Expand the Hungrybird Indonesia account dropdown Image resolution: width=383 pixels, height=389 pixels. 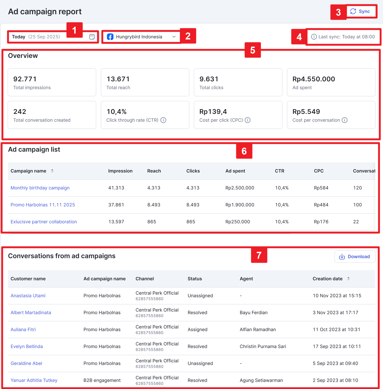click(174, 37)
